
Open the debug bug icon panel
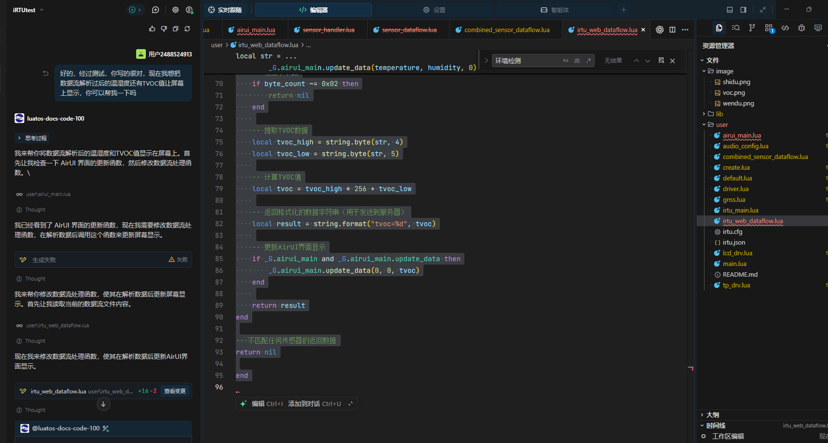tap(802, 28)
